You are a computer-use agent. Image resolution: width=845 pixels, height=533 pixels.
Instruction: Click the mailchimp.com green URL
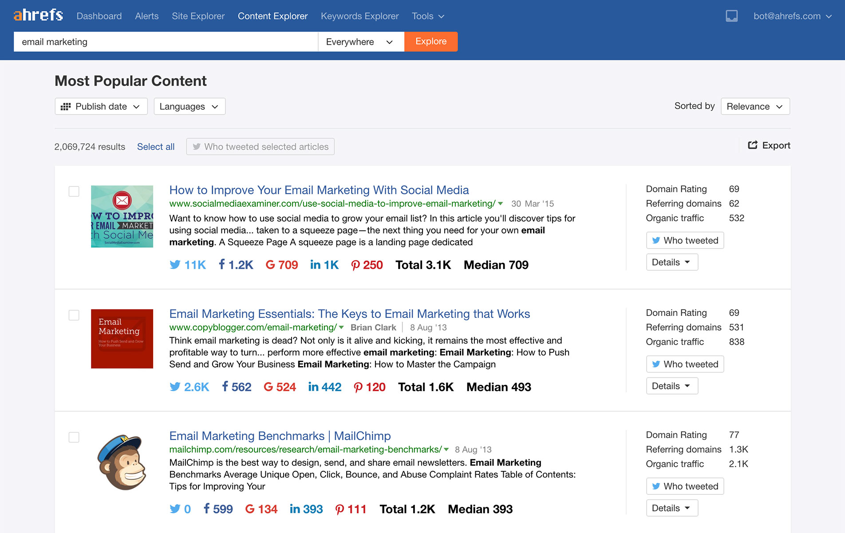(305, 450)
